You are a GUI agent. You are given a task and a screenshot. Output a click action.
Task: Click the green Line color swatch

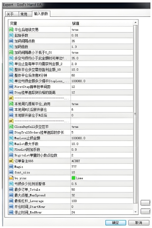pos(74,178)
